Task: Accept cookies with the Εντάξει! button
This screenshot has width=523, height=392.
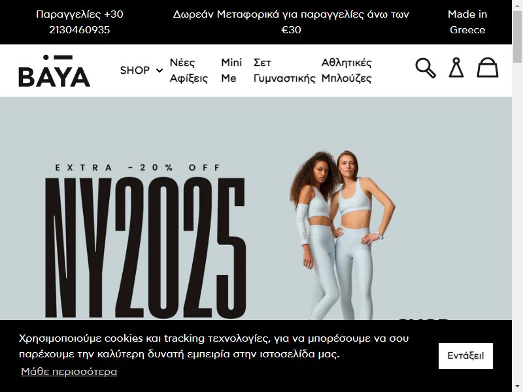Action: (x=465, y=355)
